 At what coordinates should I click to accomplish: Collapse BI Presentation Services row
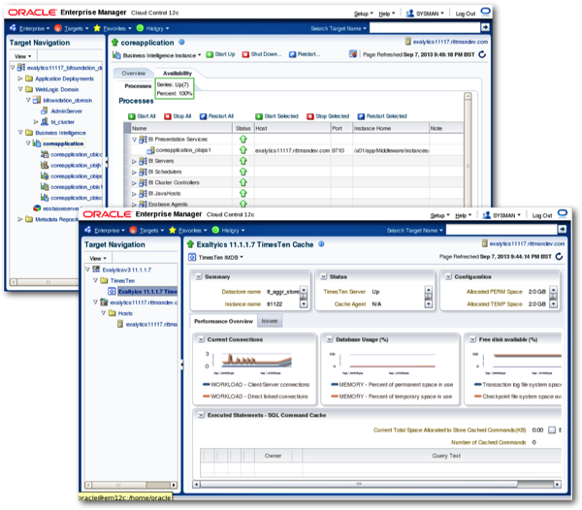[135, 140]
